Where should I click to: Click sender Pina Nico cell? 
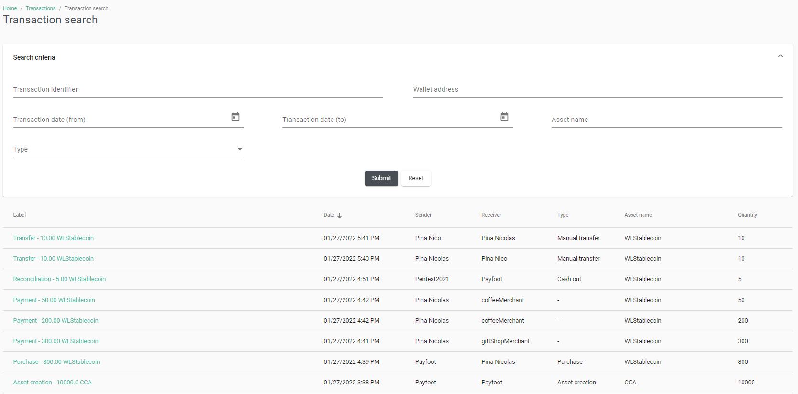pyautogui.click(x=428, y=238)
